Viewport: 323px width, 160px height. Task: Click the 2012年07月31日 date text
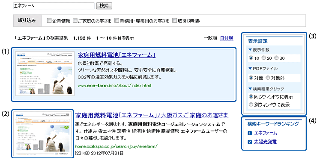pos(108,153)
